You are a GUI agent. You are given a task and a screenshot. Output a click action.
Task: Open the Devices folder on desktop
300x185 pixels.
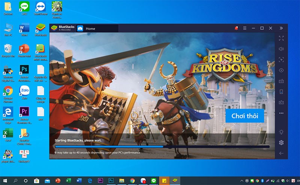pyautogui.click(x=8, y=8)
